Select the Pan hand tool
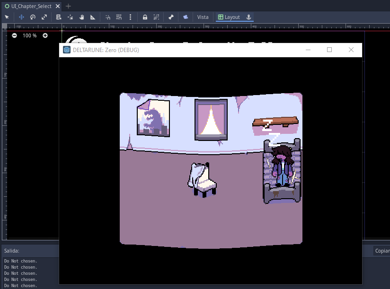This screenshot has width=390, height=289. 81,17
